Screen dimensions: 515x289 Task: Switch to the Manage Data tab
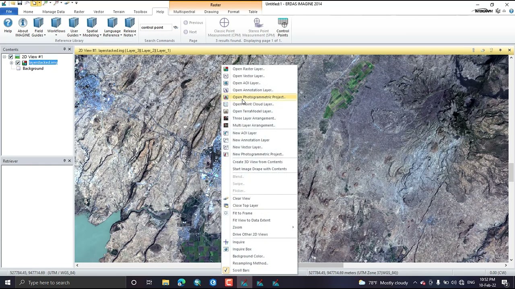[54, 12]
